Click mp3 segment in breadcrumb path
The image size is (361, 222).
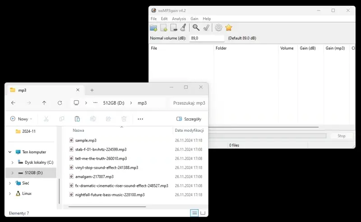pyautogui.click(x=142, y=103)
